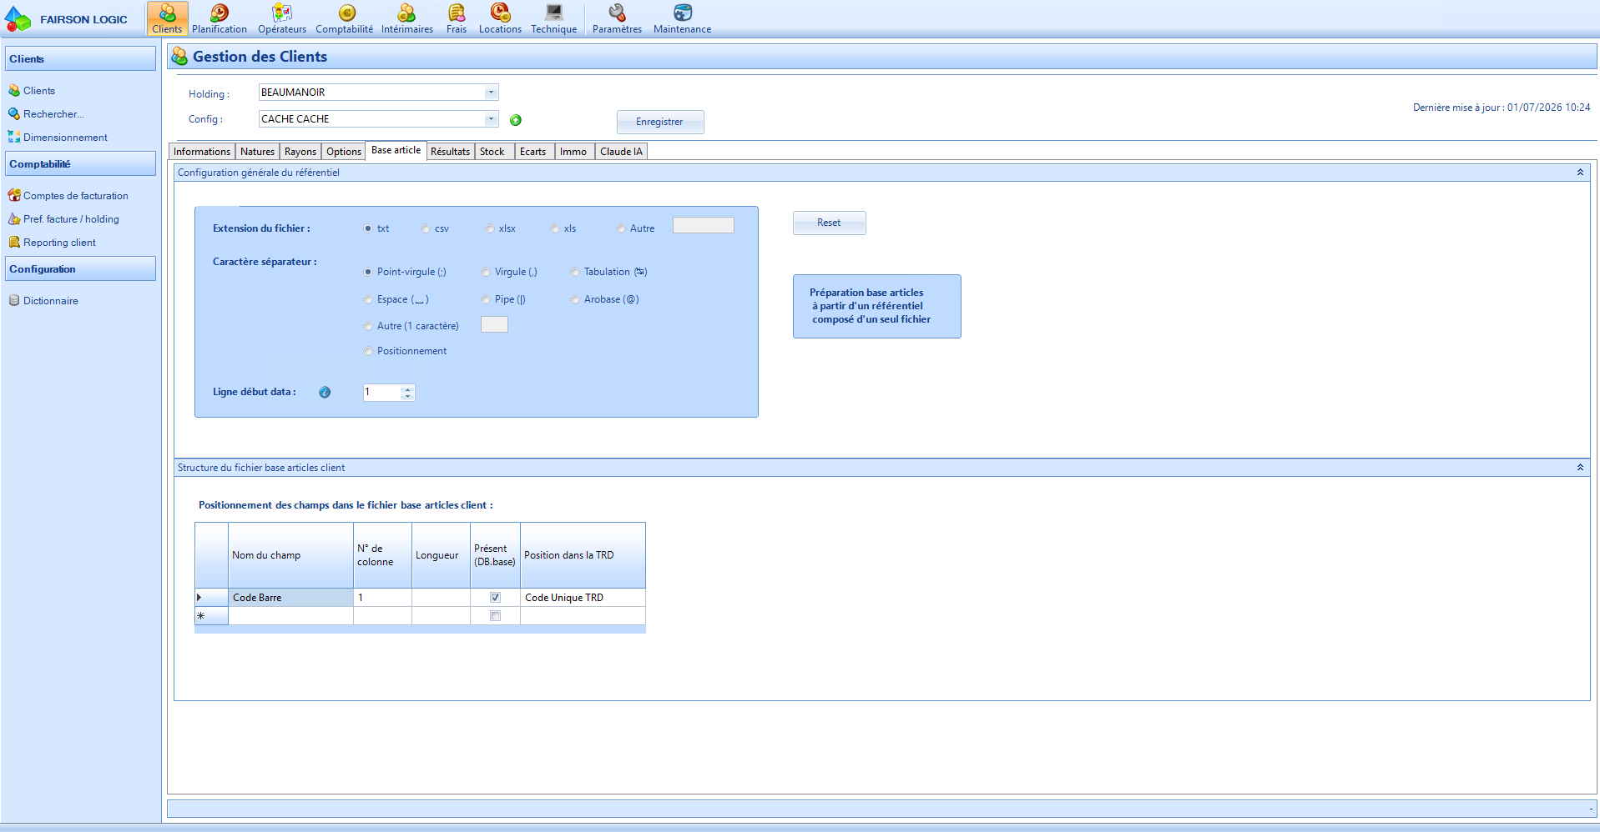Open the Intérimaires module
The width and height of the screenshot is (1600, 832).
tap(407, 18)
